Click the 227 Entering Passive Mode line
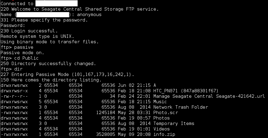 pyautogui.click(x=67, y=74)
